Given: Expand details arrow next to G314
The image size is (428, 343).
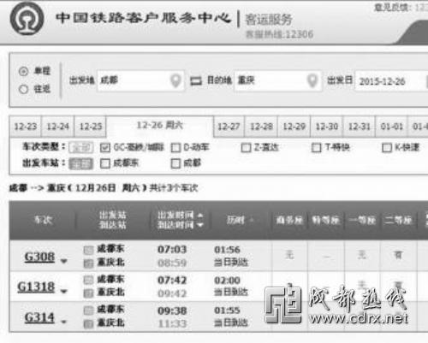Looking at the screenshot, I should click(64, 322).
